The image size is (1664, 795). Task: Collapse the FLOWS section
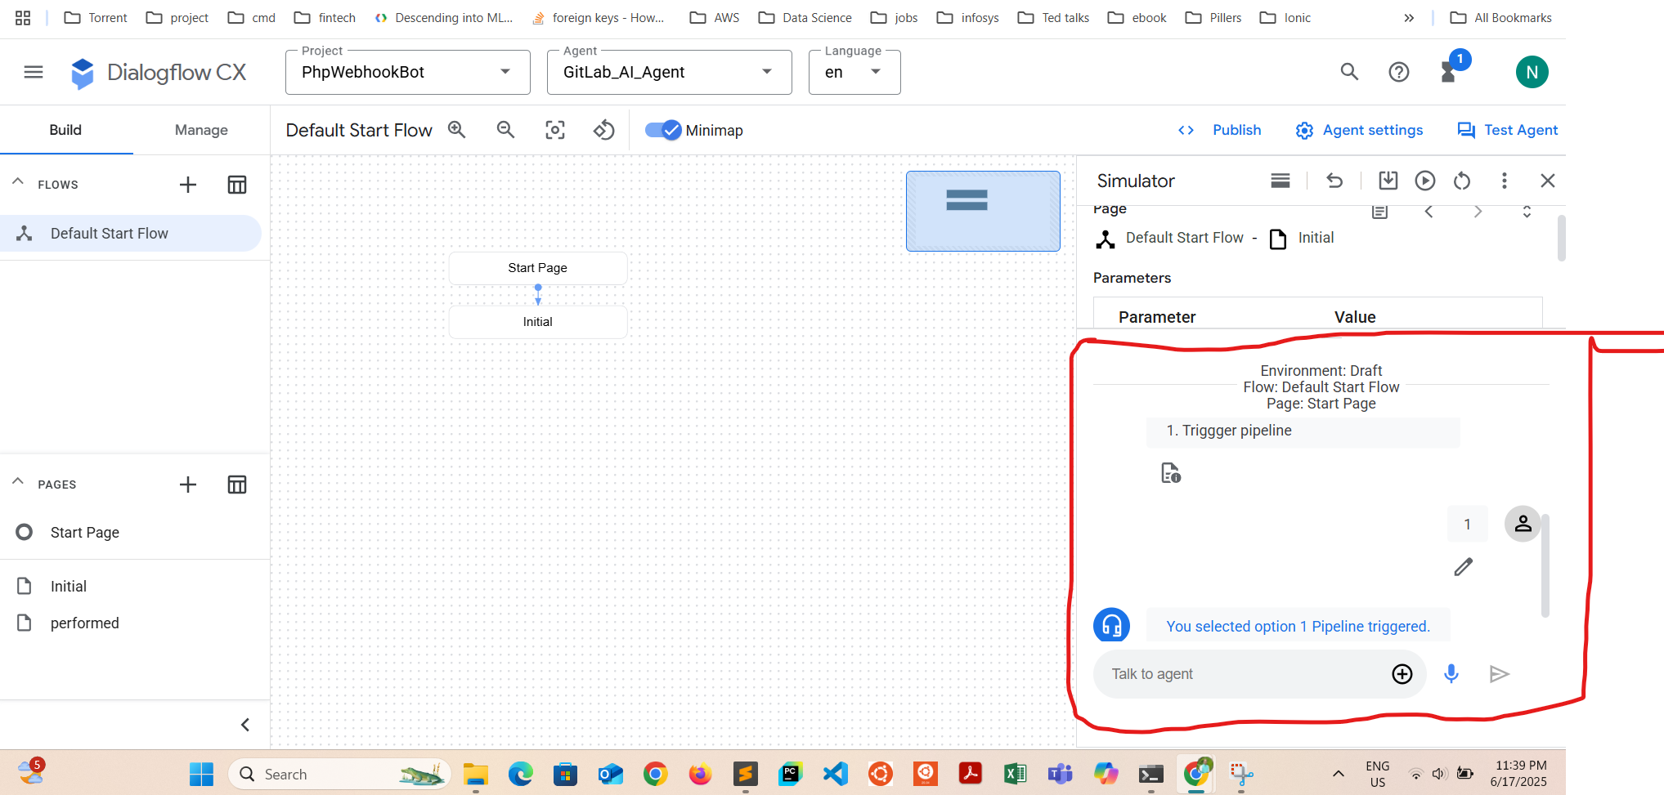click(x=18, y=182)
